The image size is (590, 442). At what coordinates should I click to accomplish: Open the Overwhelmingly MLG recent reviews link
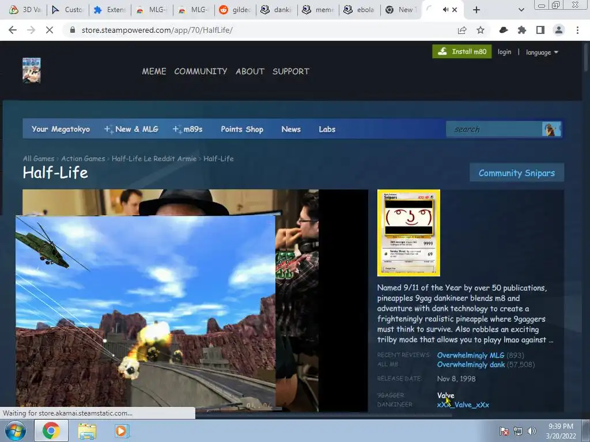point(470,355)
